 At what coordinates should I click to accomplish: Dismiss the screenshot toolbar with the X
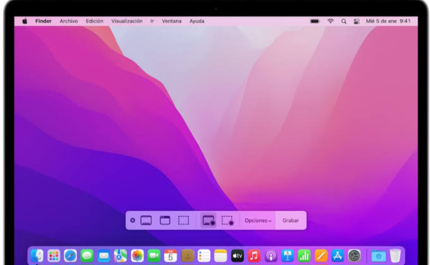pyautogui.click(x=133, y=220)
